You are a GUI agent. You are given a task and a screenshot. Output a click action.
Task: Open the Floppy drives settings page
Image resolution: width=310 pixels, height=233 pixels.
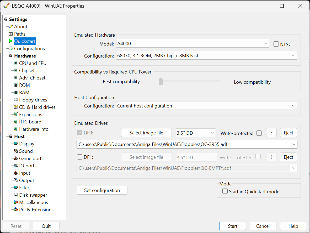(33, 100)
